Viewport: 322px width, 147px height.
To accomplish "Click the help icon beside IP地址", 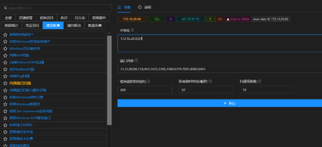I will click(x=132, y=30).
